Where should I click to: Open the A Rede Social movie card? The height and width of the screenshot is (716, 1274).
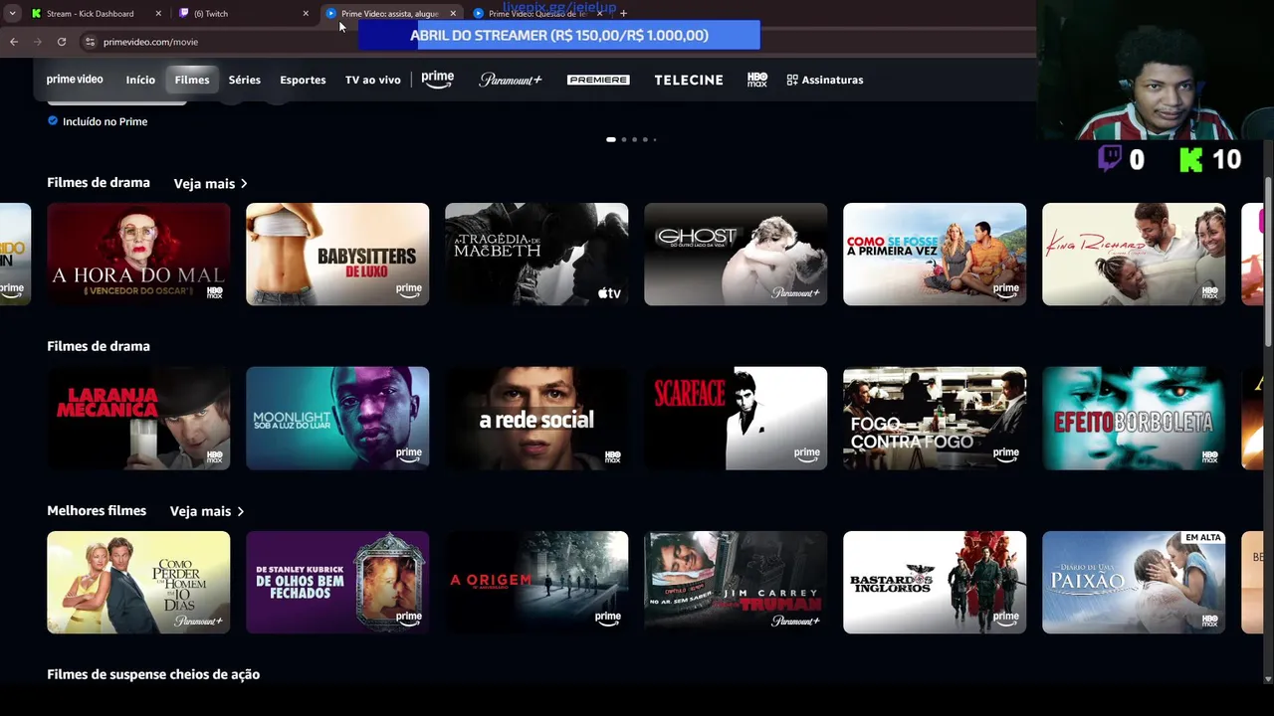tap(536, 418)
